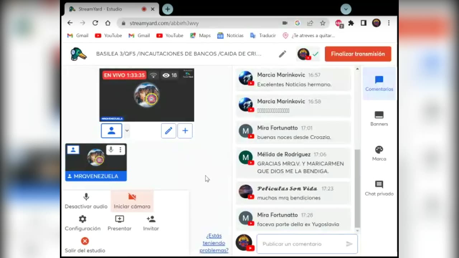Click the MRQVENEZUELA participant thumbnail

(96, 162)
